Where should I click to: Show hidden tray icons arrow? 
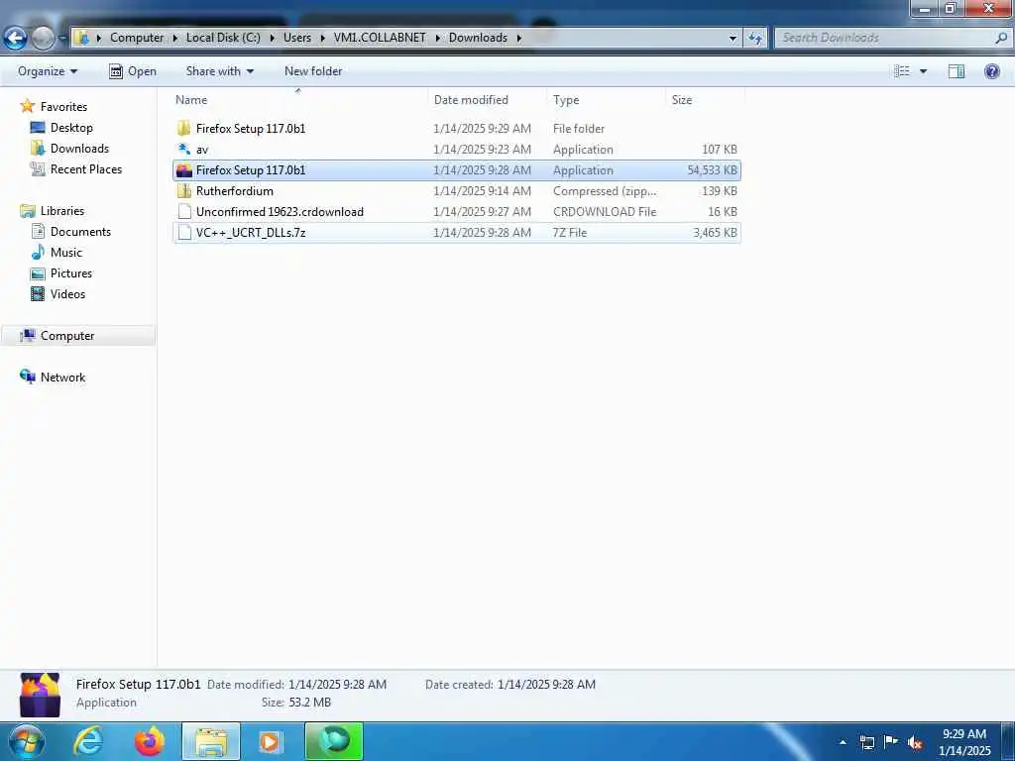coord(843,742)
